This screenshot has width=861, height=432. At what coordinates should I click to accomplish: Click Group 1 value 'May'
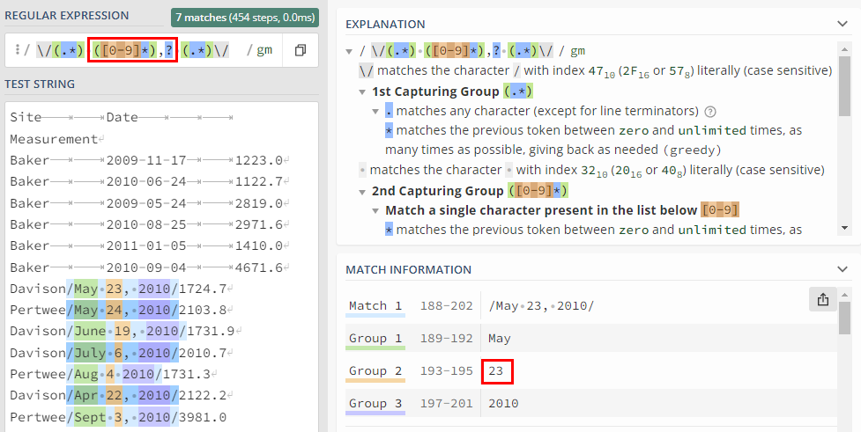(x=499, y=339)
